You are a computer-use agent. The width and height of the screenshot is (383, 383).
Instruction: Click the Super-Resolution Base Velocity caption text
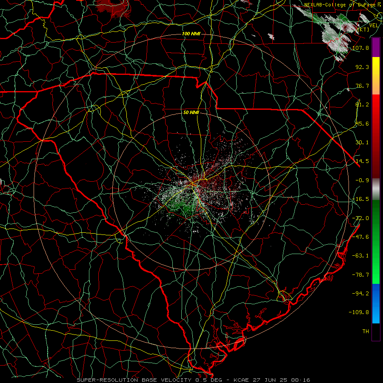tap(194, 380)
